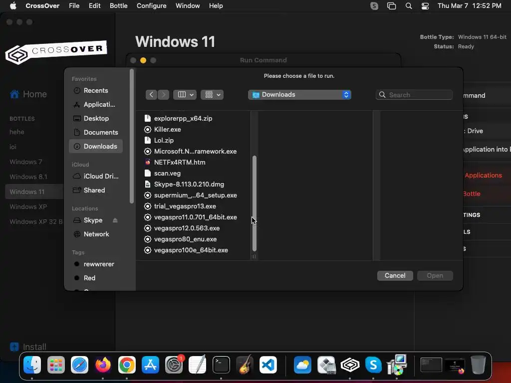511x383 pixels.
Task: Open Terminal from the Dock
Action: (221, 365)
